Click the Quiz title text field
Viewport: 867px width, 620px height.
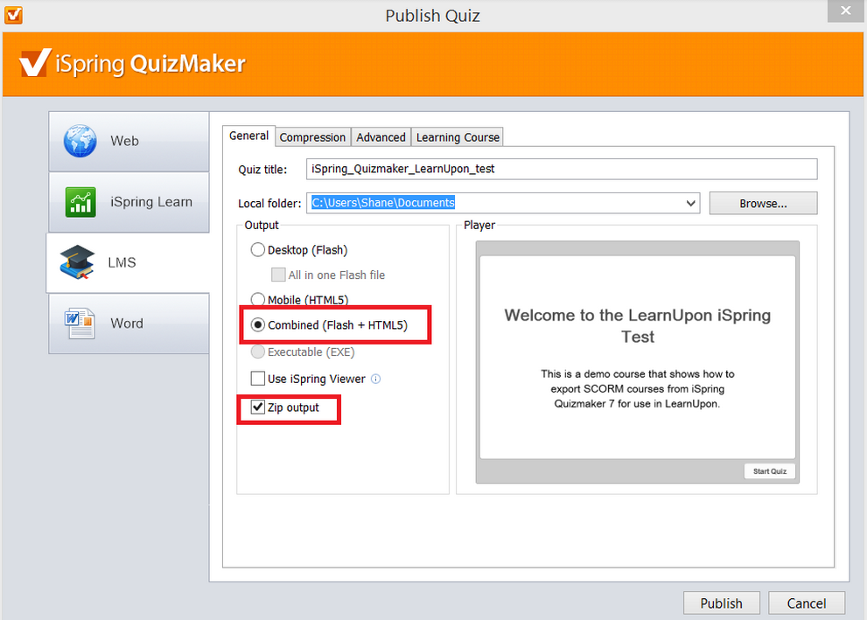[x=562, y=169]
